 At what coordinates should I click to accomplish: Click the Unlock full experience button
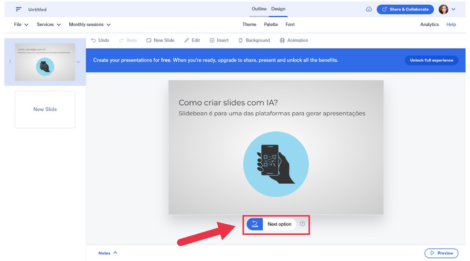point(431,60)
